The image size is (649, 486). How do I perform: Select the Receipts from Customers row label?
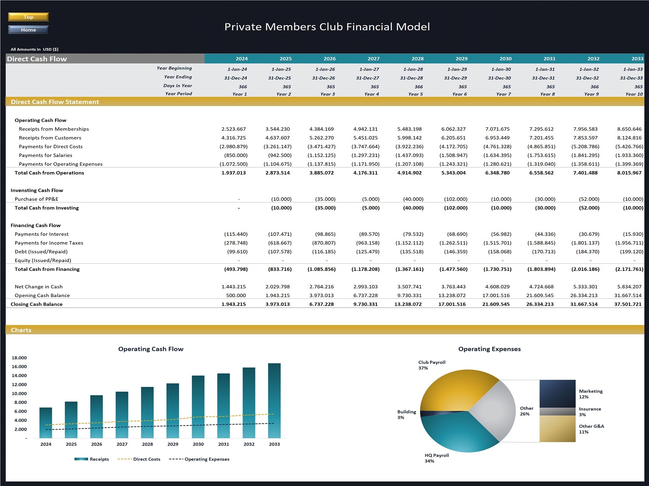coord(50,138)
